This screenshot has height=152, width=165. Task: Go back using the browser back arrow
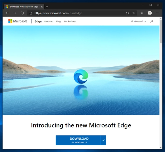click(x=7, y=13)
